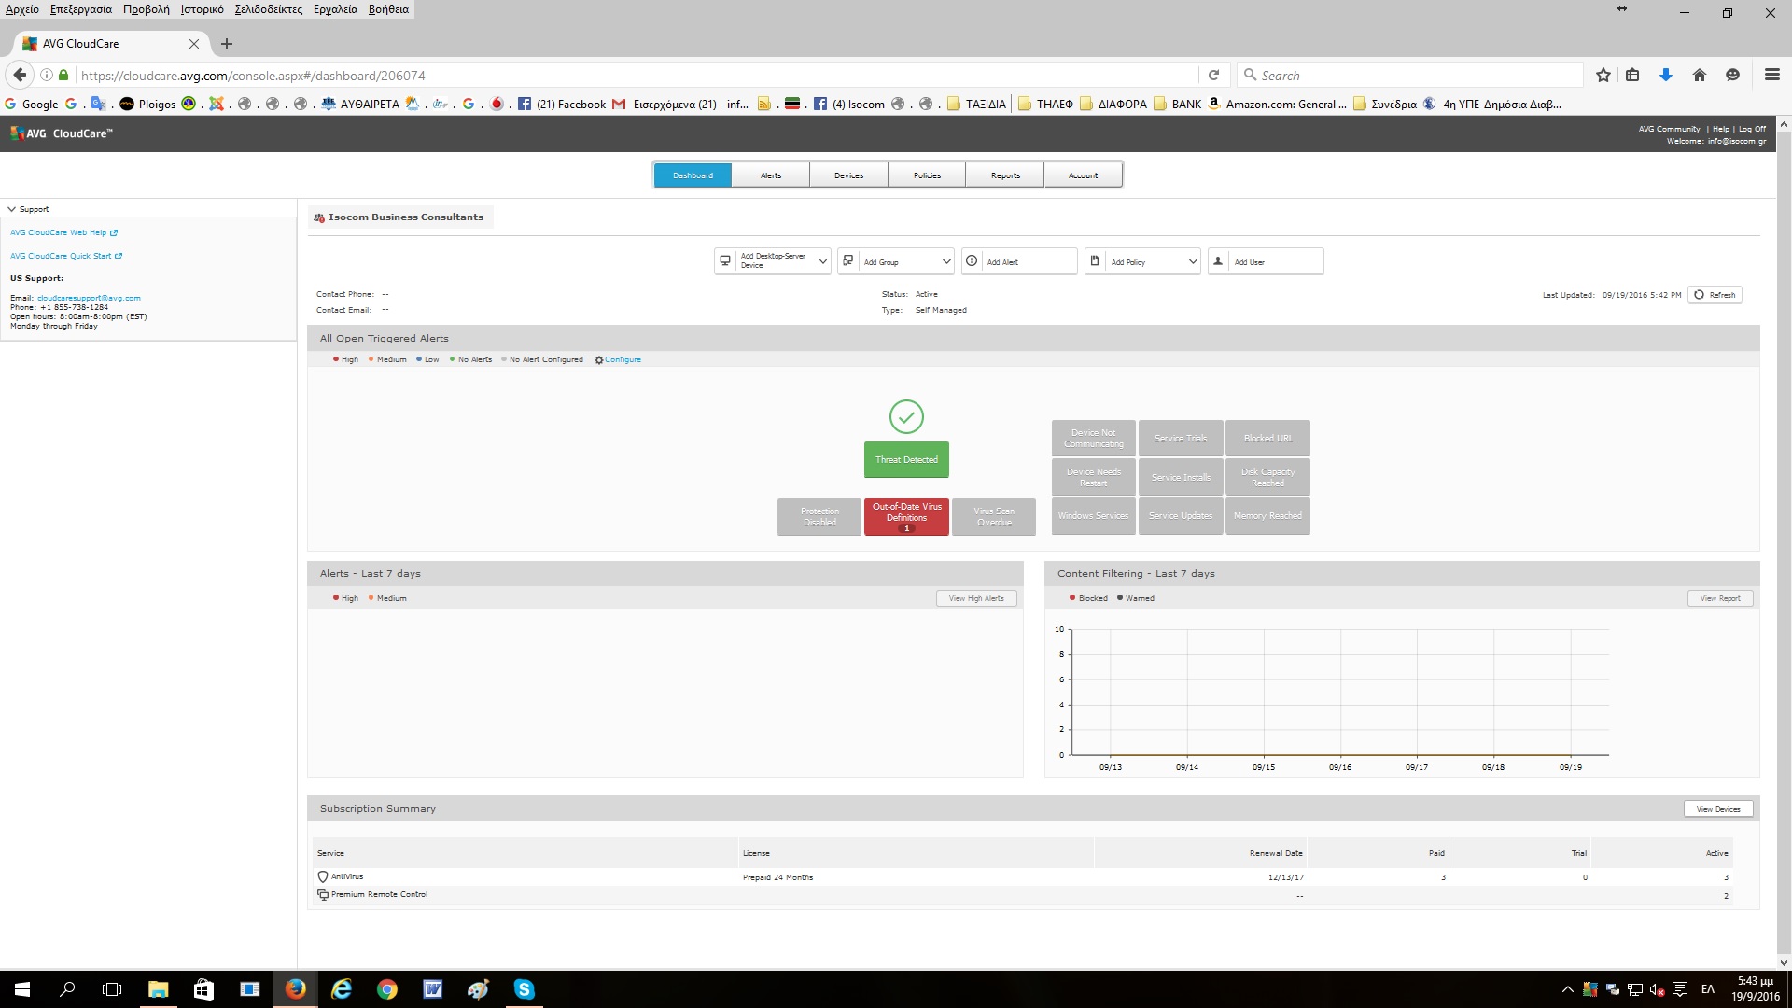Open AVG CloudCare Quick Start link
The width and height of the screenshot is (1792, 1008).
(x=66, y=256)
